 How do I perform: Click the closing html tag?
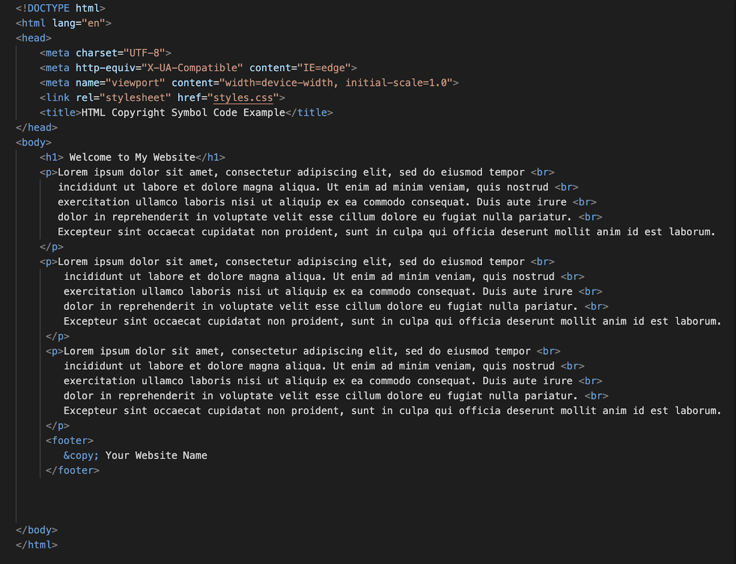tap(37, 545)
